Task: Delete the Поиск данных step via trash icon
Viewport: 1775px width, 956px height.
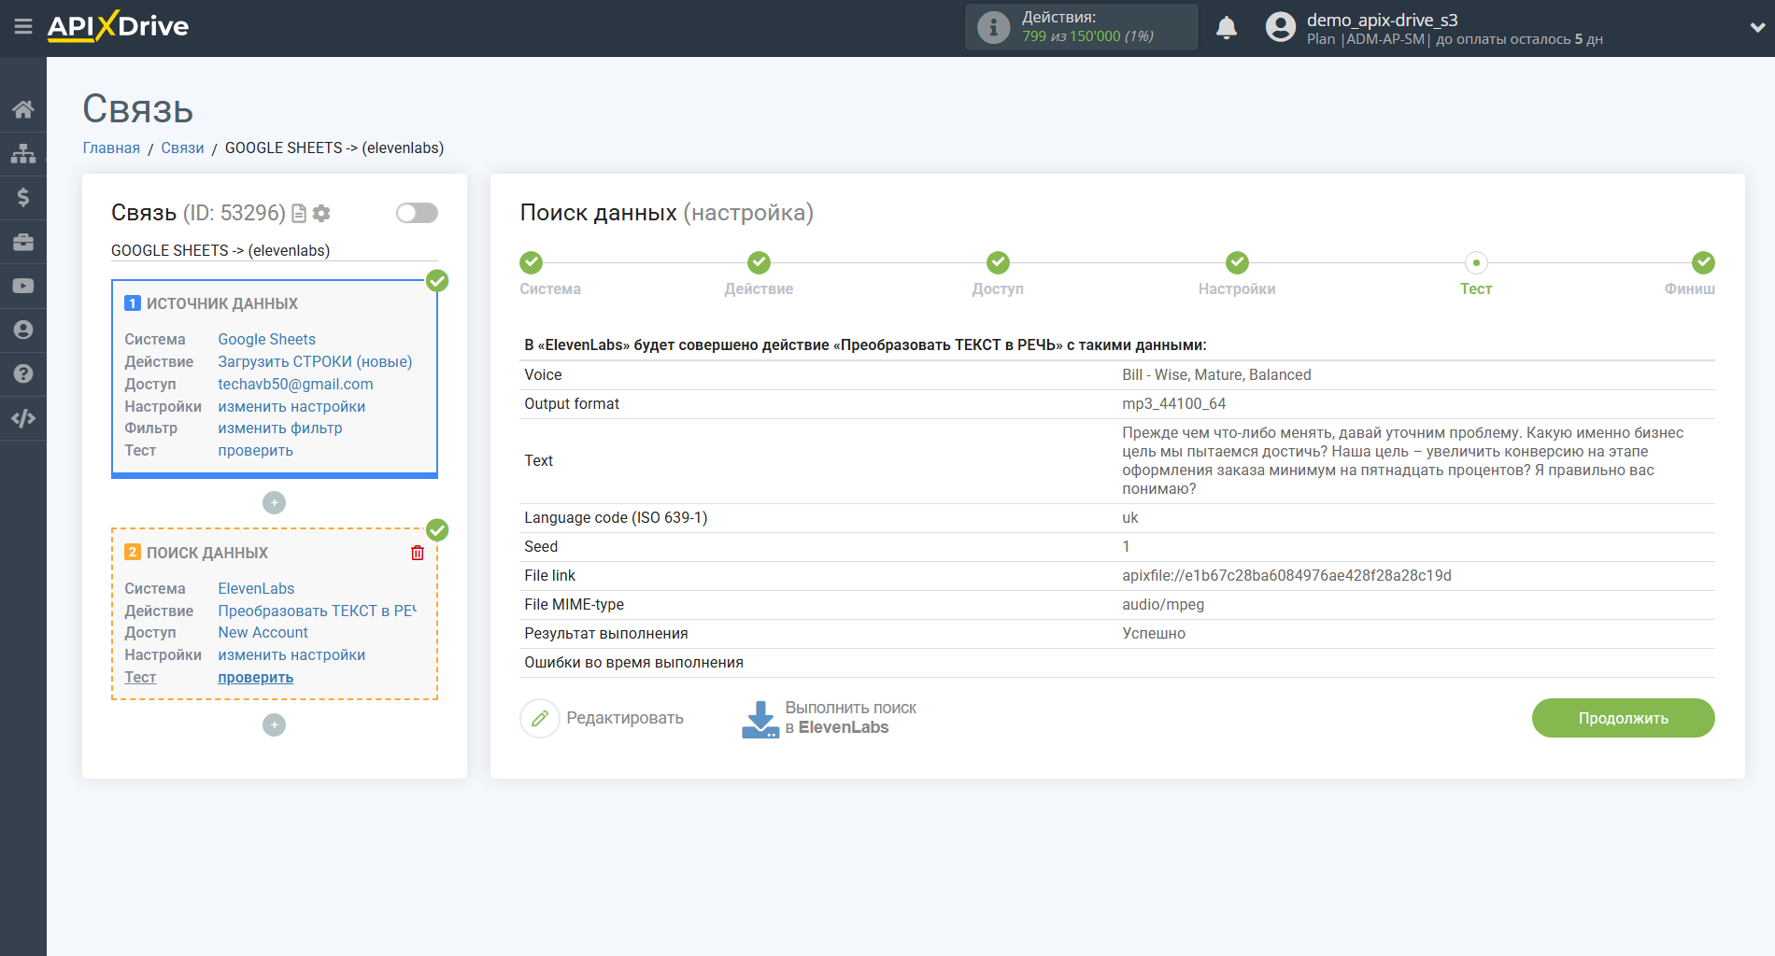Action: tap(418, 553)
